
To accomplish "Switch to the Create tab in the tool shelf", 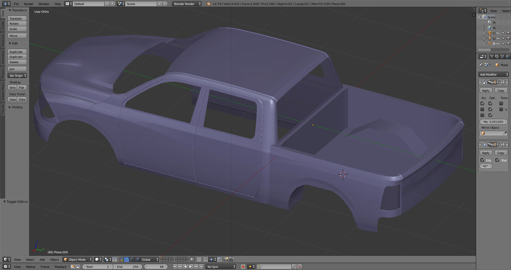I will 3,26.
